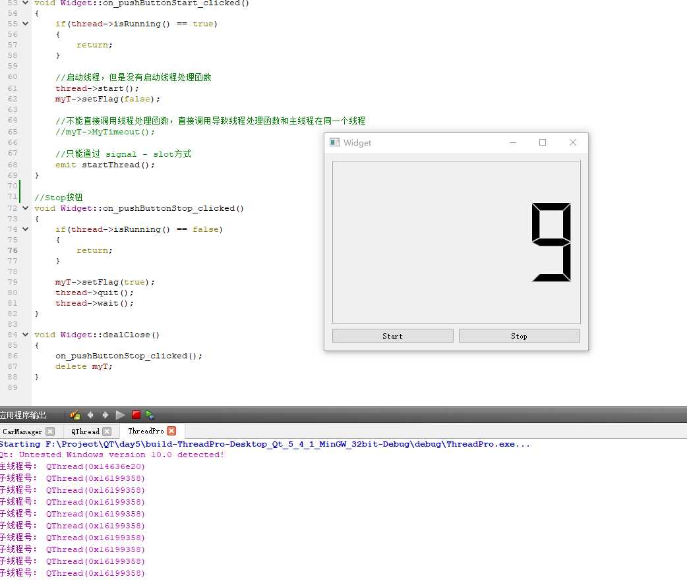Click the Widget window title bar icon
This screenshot has width=687, height=585.
[334, 142]
